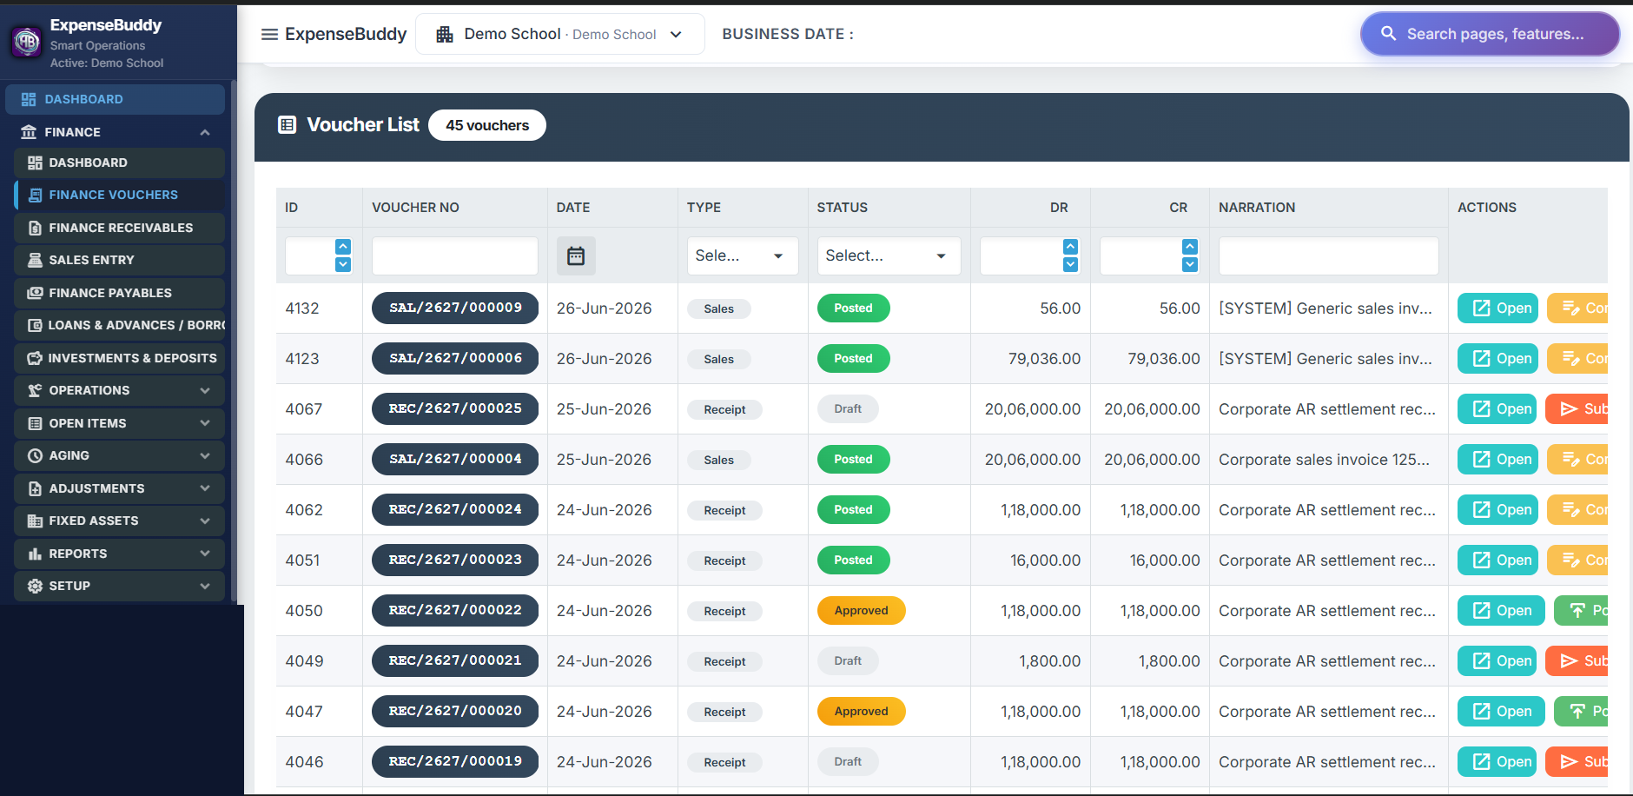Click the Voucher No filter input
The width and height of the screenshot is (1633, 796).
pos(455,255)
